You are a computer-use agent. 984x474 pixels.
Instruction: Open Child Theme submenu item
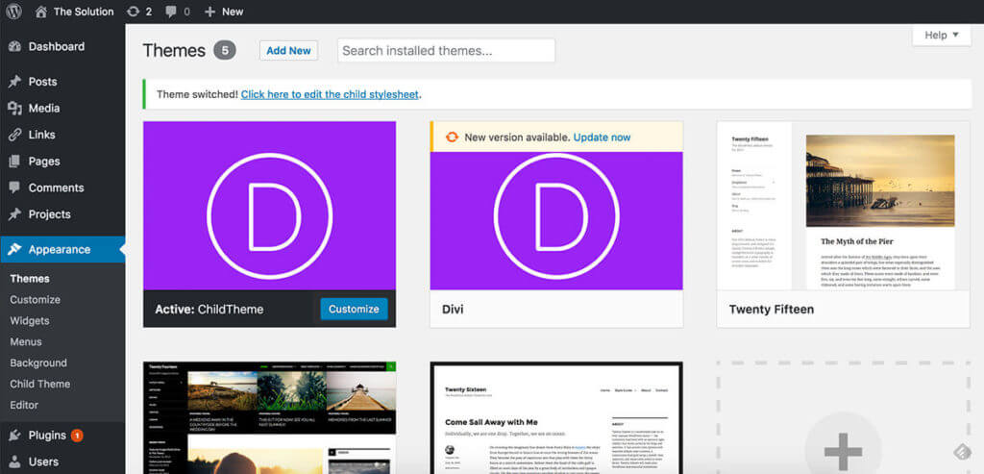(x=40, y=384)
